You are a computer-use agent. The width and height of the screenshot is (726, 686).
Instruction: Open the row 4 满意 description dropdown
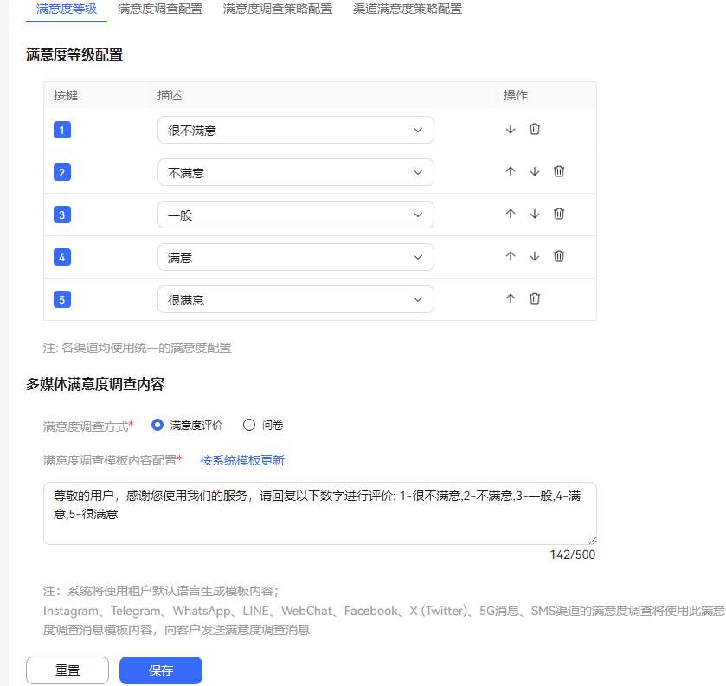[296, 258]
